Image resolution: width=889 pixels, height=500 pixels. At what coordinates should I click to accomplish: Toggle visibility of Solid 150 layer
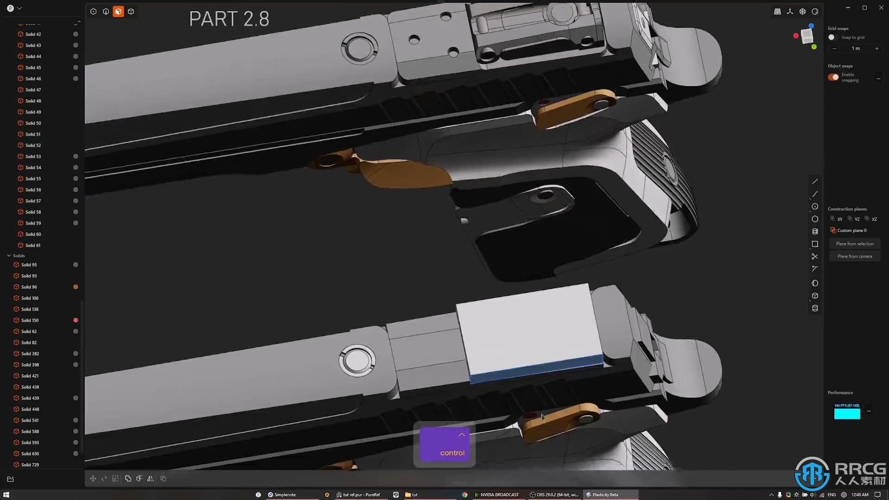[x=76, y=320]
